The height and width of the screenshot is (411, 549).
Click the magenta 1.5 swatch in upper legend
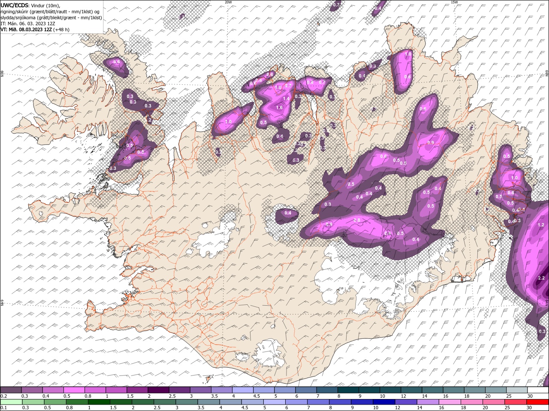[137, 390]
